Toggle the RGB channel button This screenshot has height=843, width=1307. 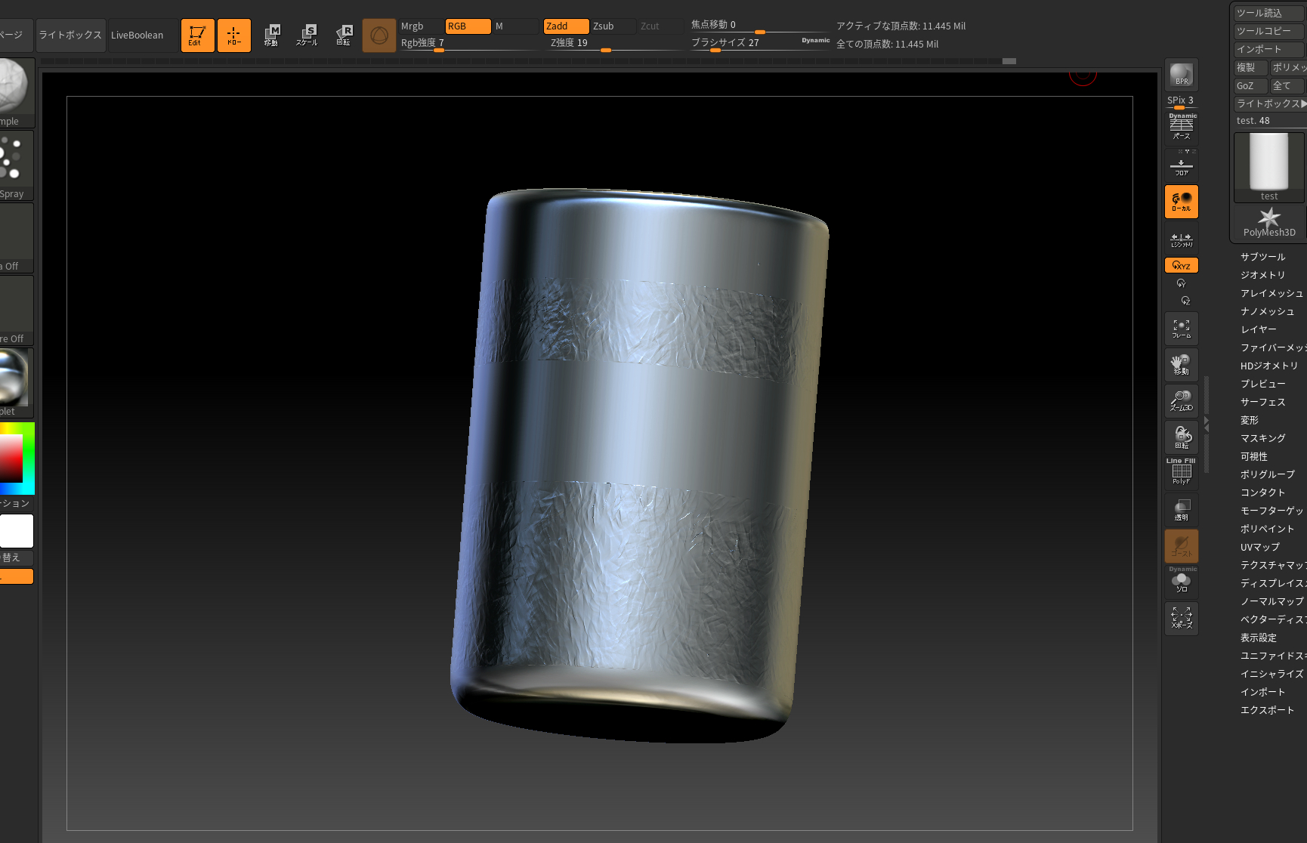468,26
